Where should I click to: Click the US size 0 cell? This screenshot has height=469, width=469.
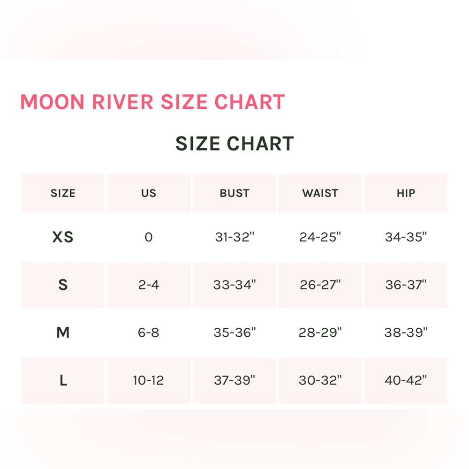tap(149, 237)
